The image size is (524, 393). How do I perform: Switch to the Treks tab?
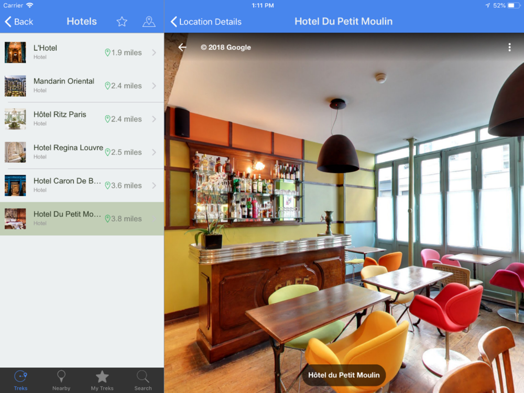coord(21,380)
